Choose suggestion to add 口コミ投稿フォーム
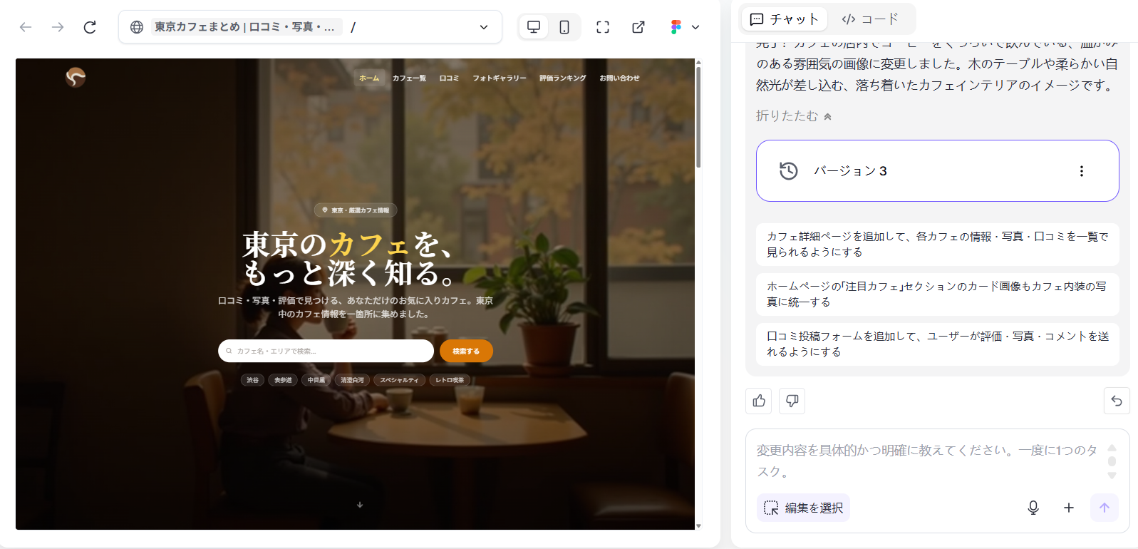 (937, 344)
